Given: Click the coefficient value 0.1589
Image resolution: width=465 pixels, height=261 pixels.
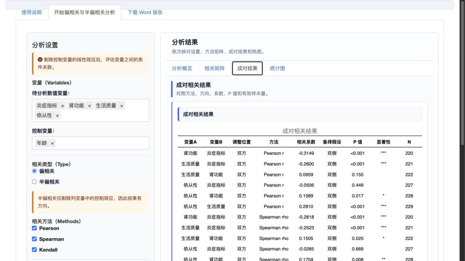Looking at the screenshot, I should pyautogui.click(x=306, y=196).
